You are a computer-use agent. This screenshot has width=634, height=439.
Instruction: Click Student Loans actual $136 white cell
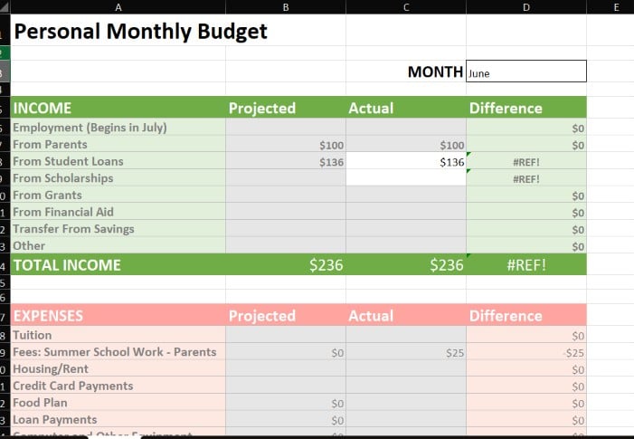click(406, 161)
